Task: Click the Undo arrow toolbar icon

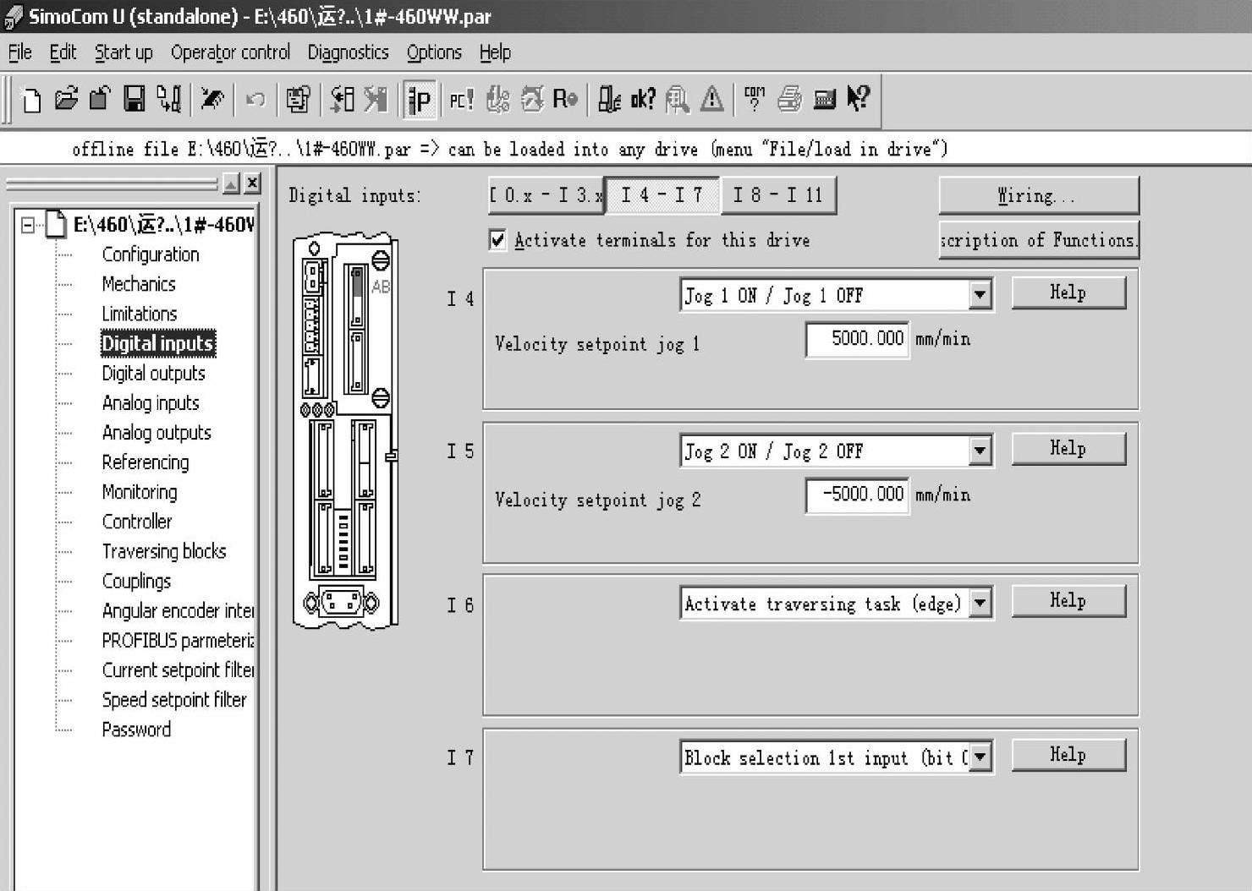Action: (255, 100)
